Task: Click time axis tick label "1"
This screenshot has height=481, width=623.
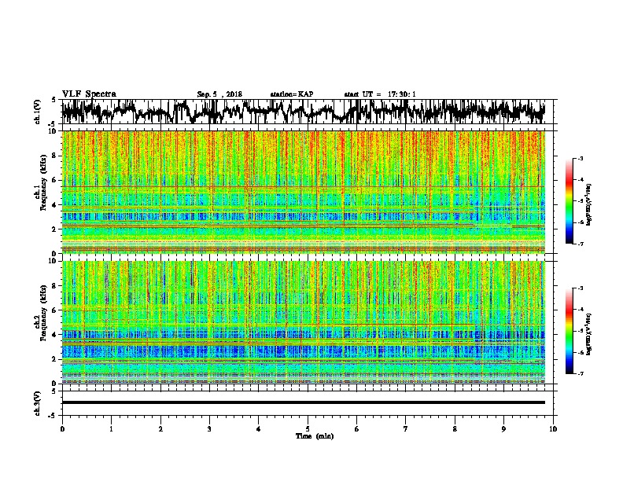Action: coord(111,429)
